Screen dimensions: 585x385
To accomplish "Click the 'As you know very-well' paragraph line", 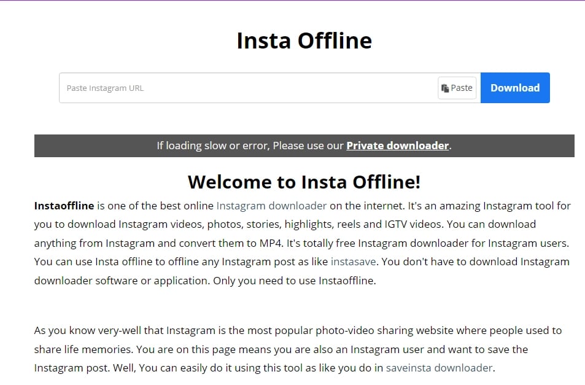I will click(x=298, y=331).
